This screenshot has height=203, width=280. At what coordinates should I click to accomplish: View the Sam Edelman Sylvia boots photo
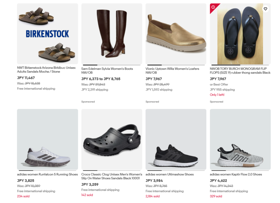click(112, 34)
